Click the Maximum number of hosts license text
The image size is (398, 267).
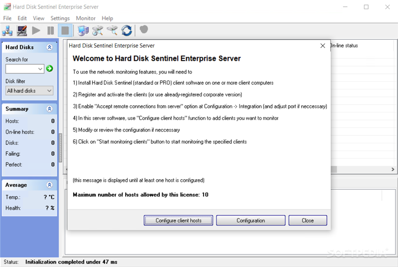pyautogui.click(x=141, y=195)
